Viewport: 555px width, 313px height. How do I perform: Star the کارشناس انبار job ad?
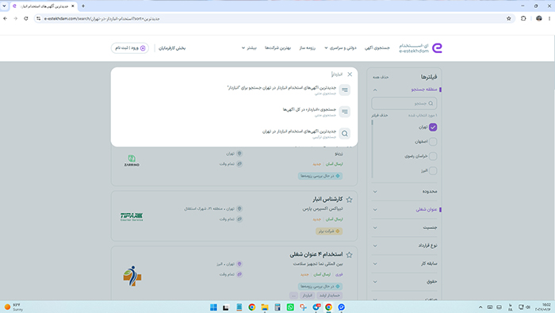[x=349, y=200]
